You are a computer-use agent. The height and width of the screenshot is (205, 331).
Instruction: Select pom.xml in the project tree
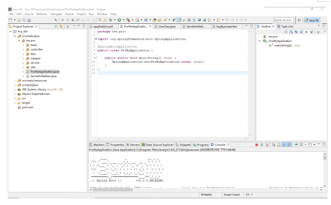click(x=27, y=107)
